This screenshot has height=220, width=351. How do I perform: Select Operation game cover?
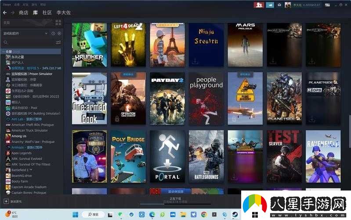(128, 98)
